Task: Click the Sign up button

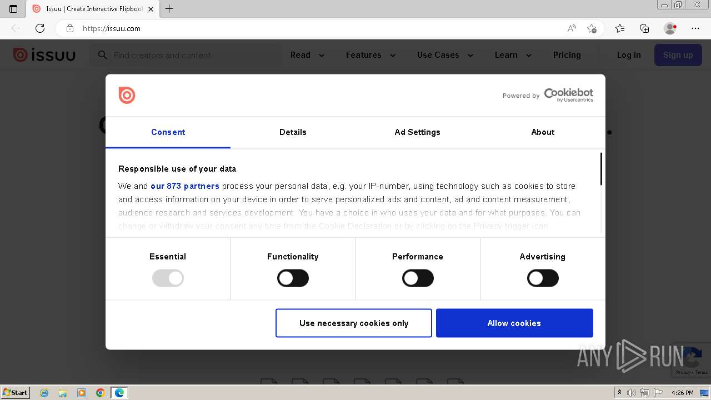Action: coord(678,55)
